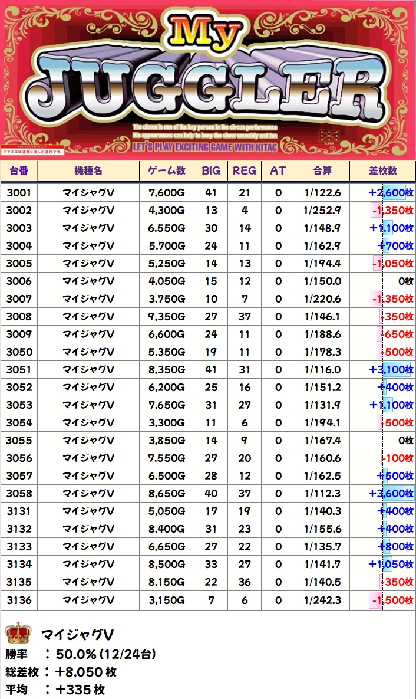Viewport: 416px width, 699px height.
Task: Select machine number 3054
Action: click(x=19, y=422)
